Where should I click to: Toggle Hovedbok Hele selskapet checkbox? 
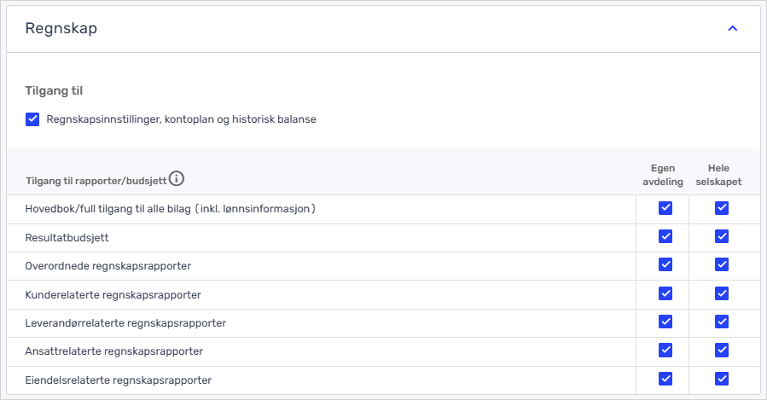point(722,208)
